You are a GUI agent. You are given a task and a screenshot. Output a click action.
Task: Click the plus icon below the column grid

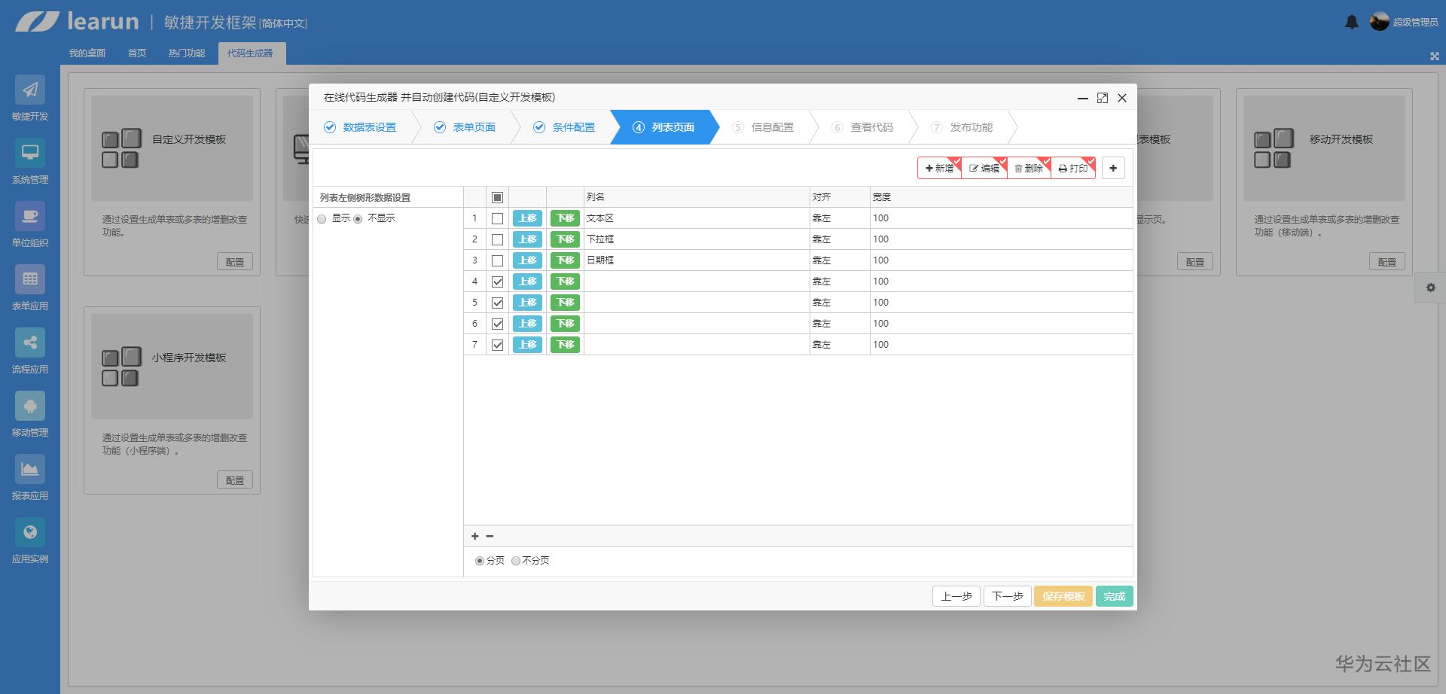click(474, 536)
